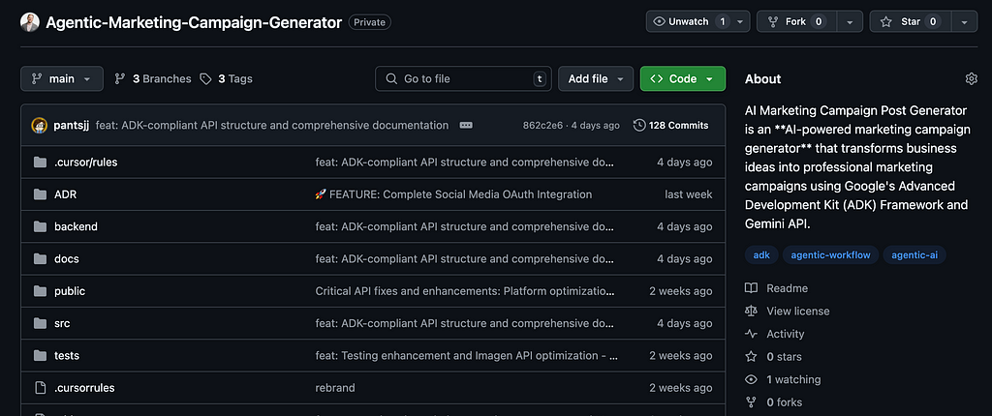Click the ADR folder icon
992x416 pixels.
[41, 194]
